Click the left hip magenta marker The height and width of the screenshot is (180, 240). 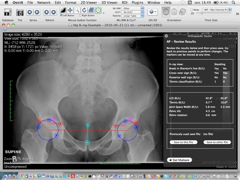click(130, 119)
